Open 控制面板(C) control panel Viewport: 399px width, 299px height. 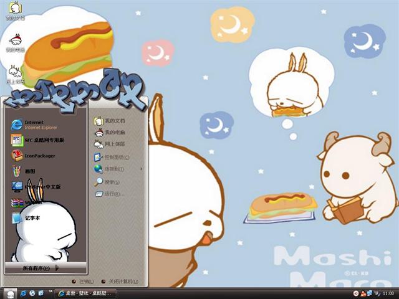[x=112, y=158]
